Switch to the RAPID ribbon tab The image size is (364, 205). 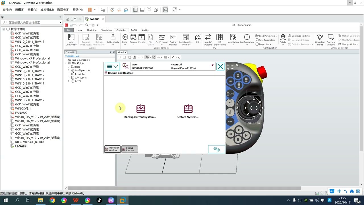coord(134,30)
